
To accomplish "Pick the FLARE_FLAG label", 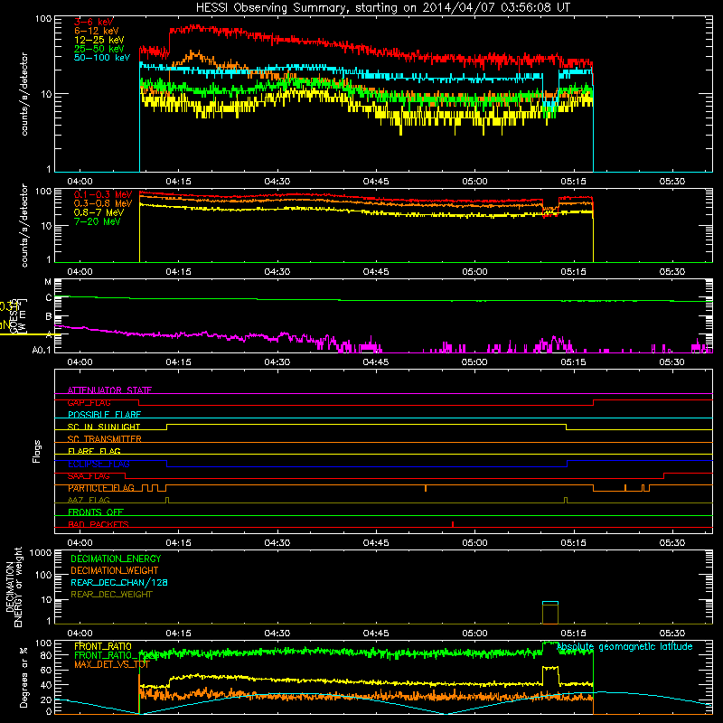I will [x=94, y=451].
